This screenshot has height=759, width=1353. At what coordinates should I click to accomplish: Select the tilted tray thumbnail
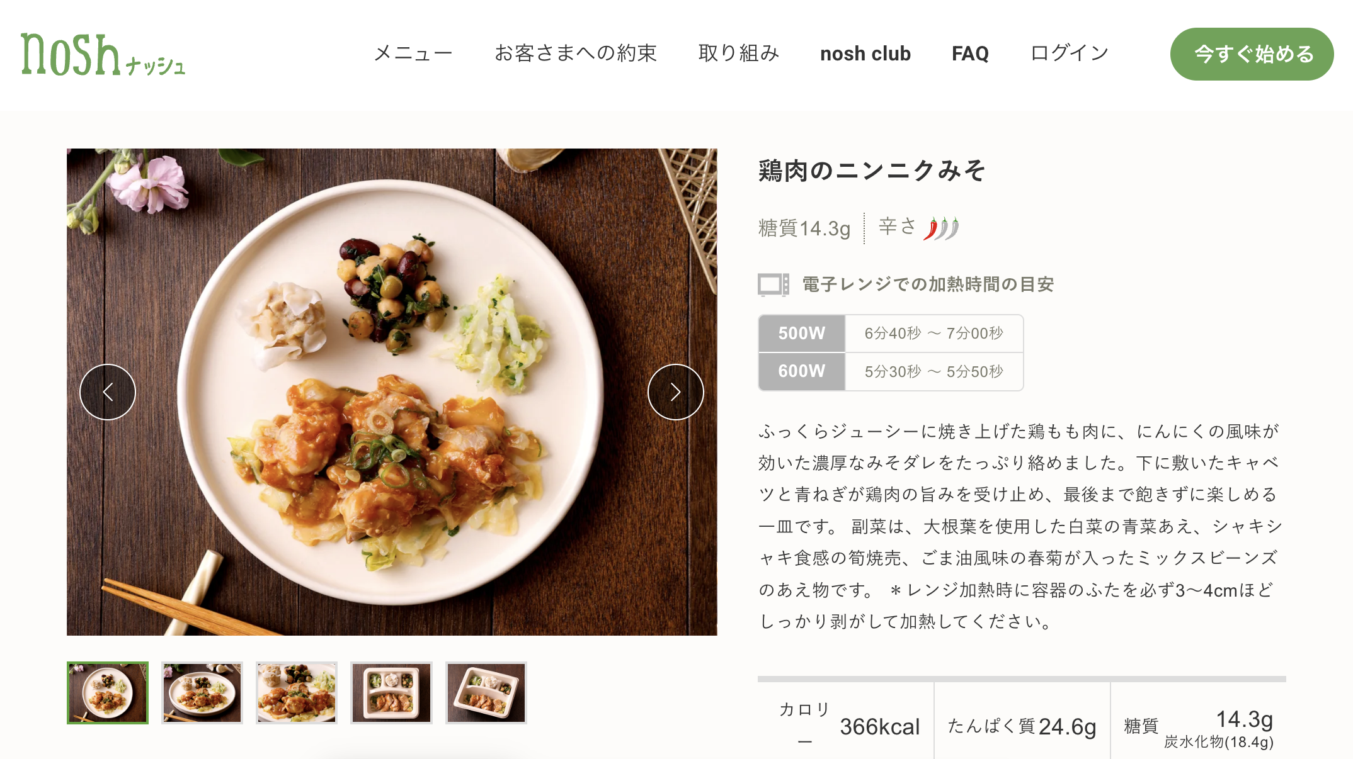click(486, 693)
